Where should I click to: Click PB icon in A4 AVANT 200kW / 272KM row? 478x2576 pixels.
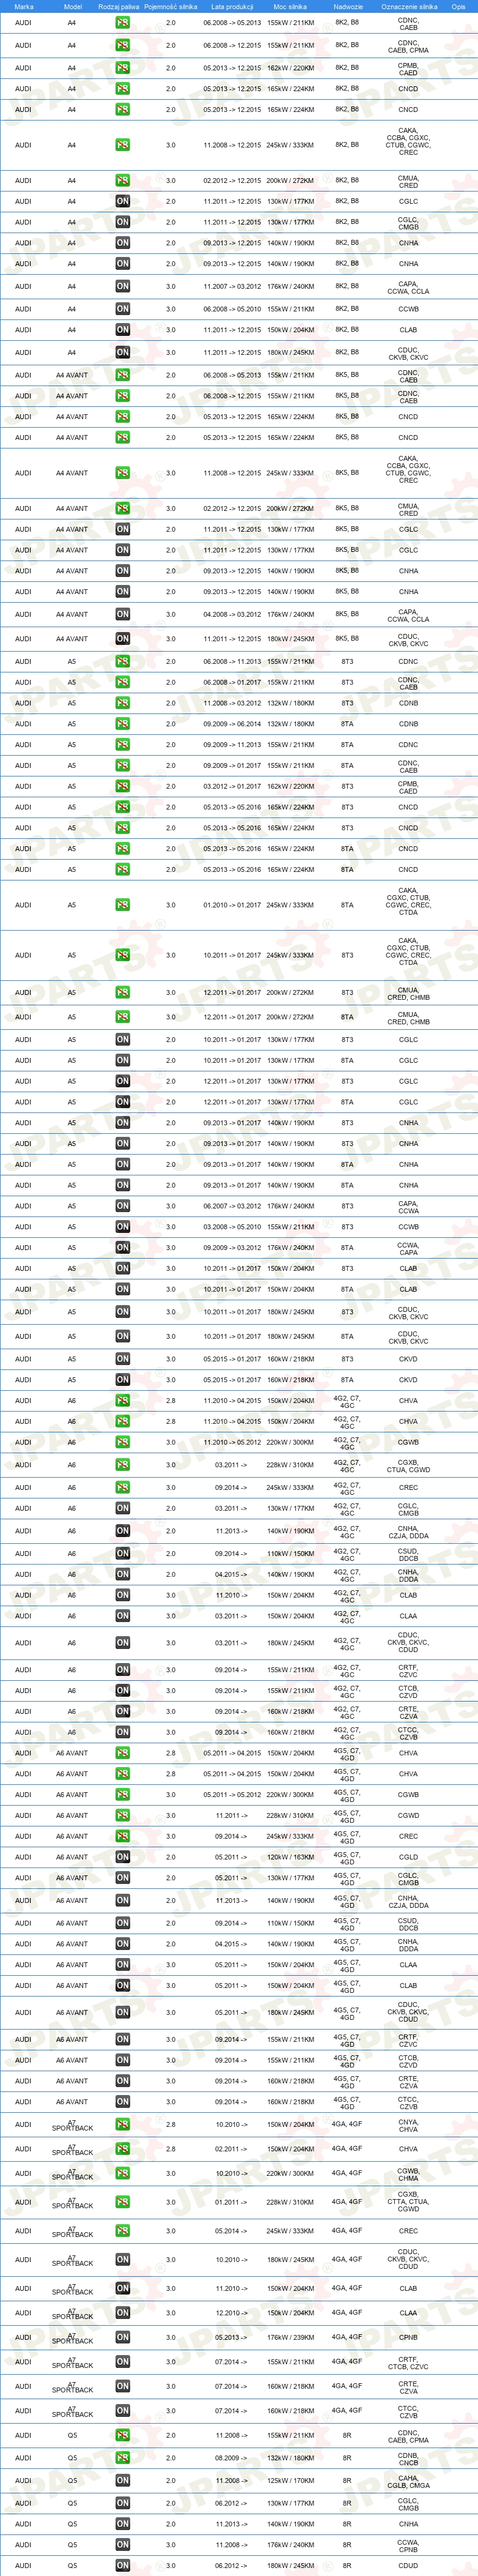pos(122,508)
